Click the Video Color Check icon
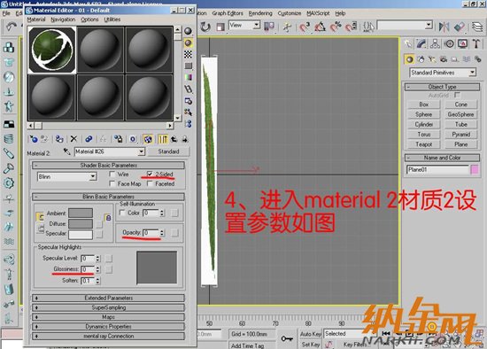 coord(188,77)
